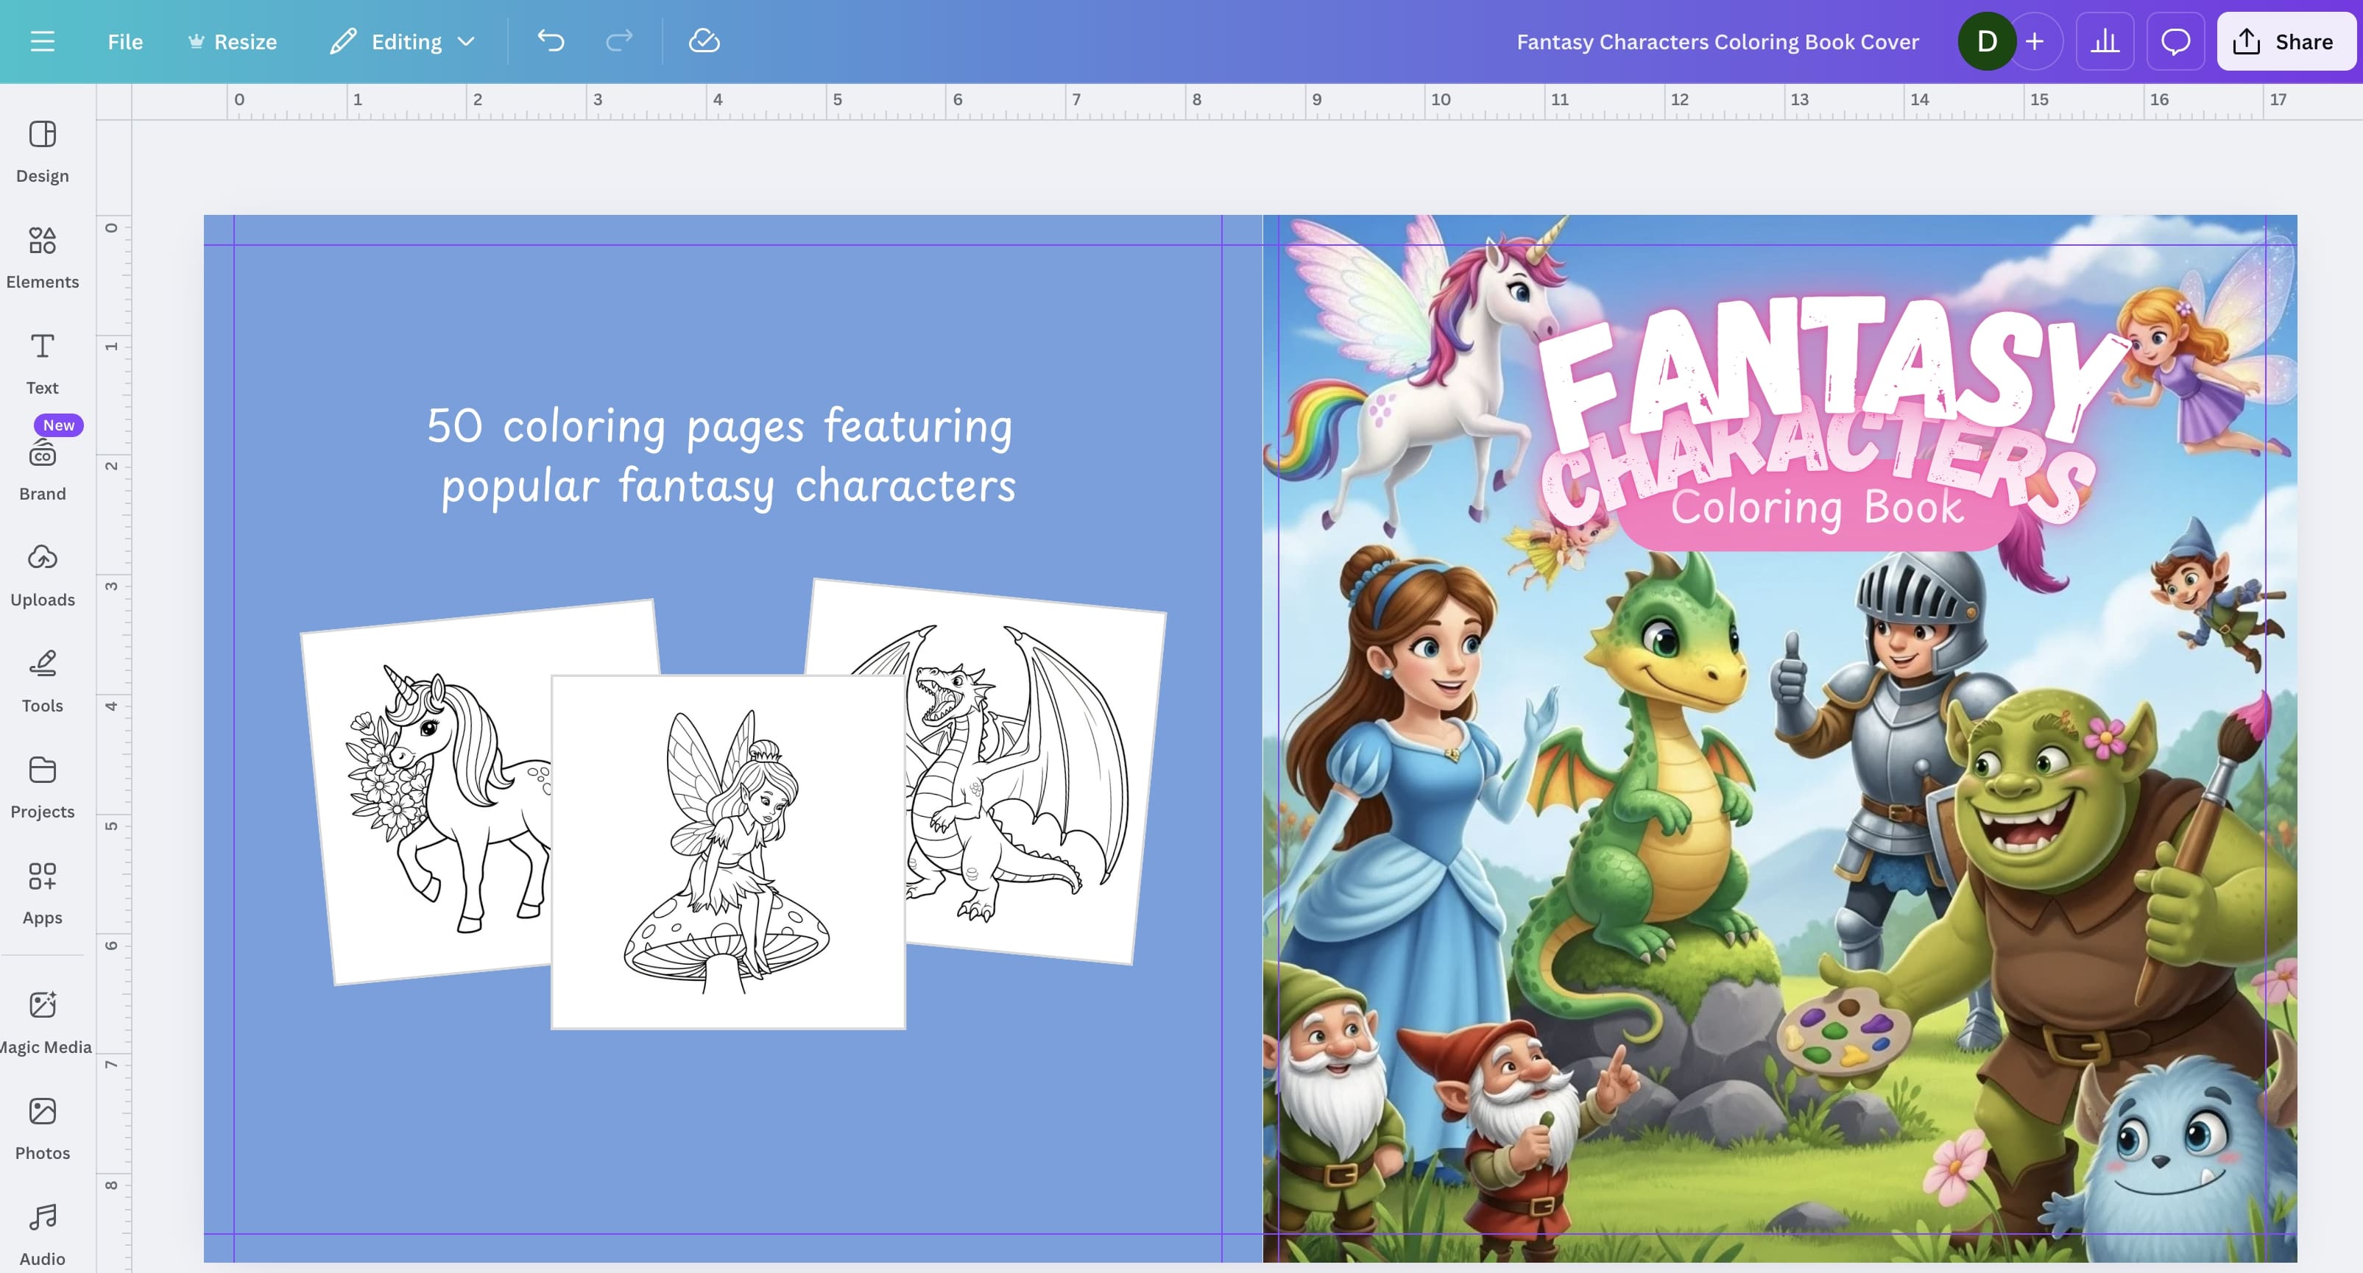Click the Resize option

[x=233, y=41]
